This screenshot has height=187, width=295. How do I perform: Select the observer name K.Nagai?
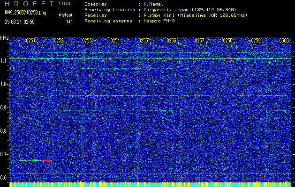click(x=153, y=4)
